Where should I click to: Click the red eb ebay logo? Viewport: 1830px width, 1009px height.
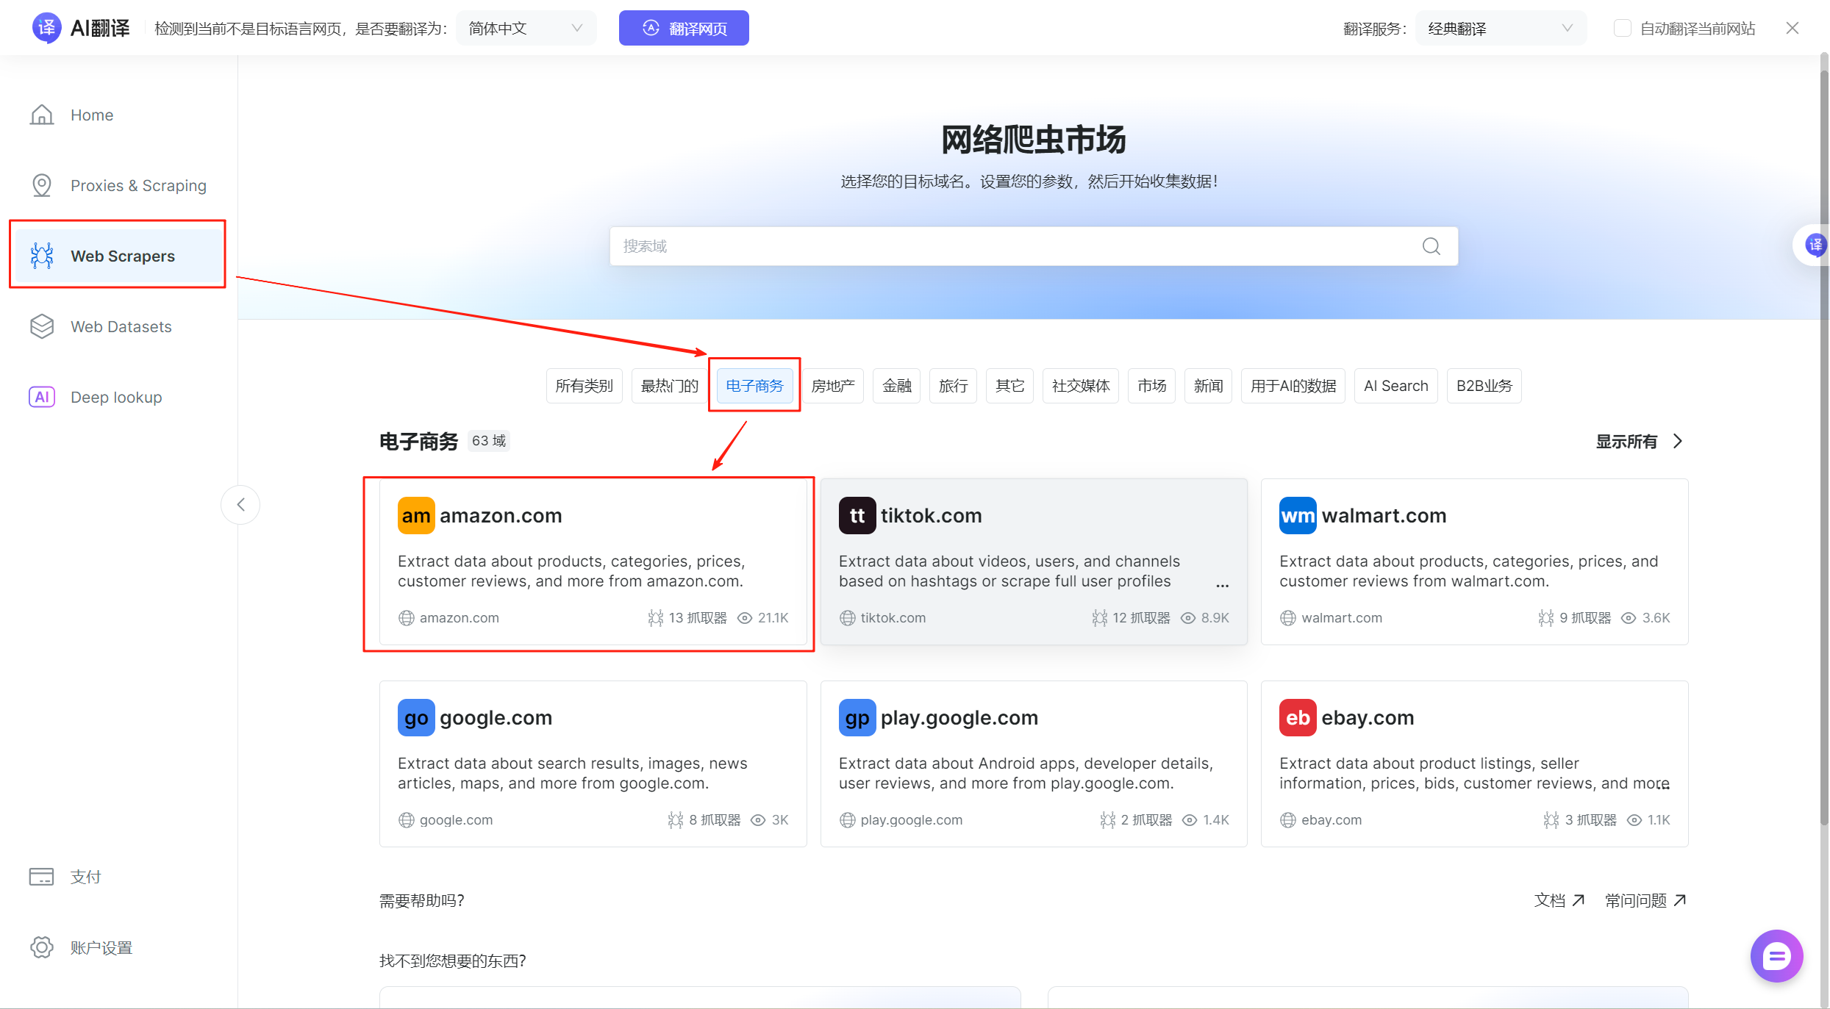1298,718
